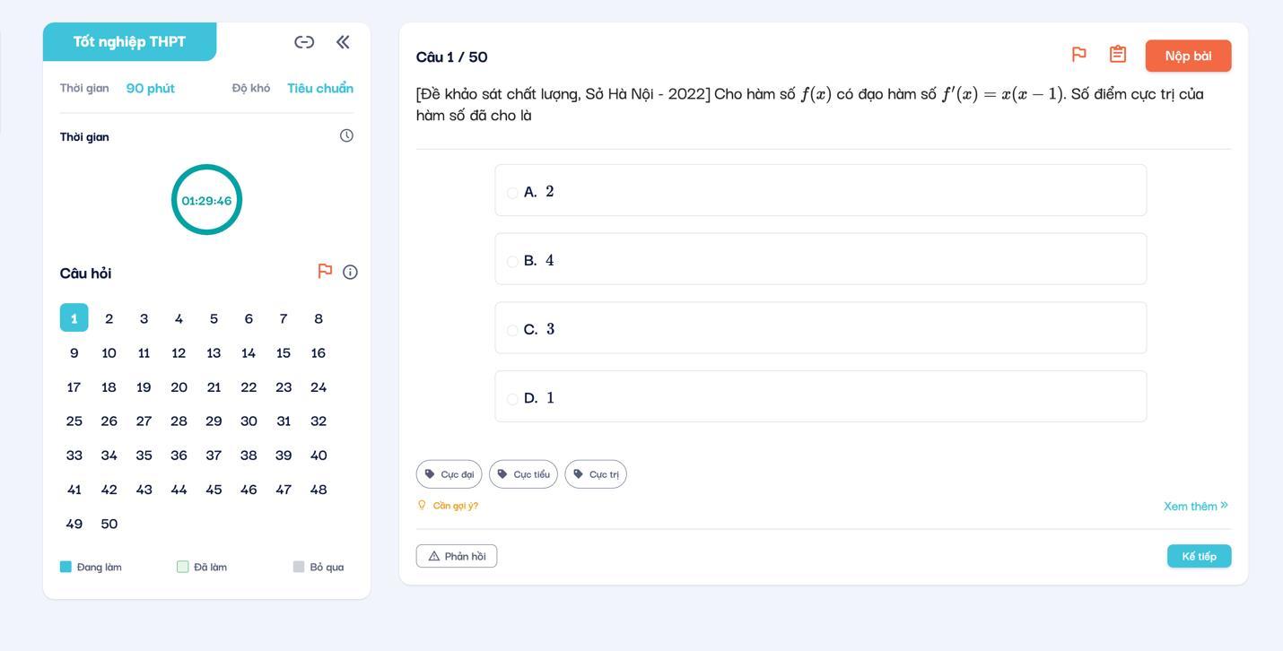This screenshot has height=651, width=1283.
Task: Click the orange flag in Câu hỏi panel
Action: pyautogui.click(x=325, y=271)
